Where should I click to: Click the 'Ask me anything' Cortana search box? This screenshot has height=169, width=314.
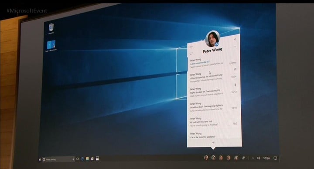click(x=58, y=159)
